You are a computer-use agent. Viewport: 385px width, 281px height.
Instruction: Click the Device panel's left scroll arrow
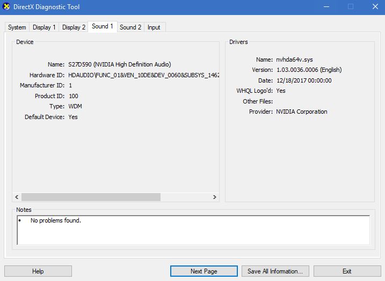(x=17, y=197)
